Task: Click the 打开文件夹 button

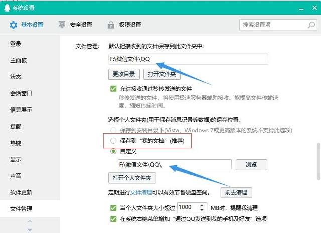Action: pos(162,74)
